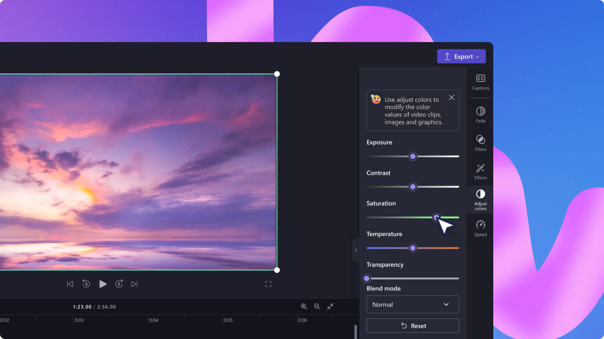Click skip to beginning playback control
This screenshot has height=339, width=604.
coord(70,283)
